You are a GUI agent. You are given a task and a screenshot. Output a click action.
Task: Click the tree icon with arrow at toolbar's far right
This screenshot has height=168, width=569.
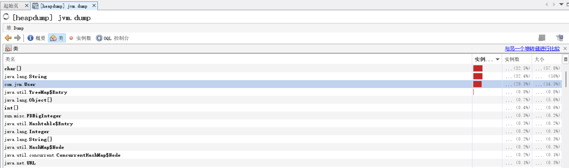pos(560,38)
